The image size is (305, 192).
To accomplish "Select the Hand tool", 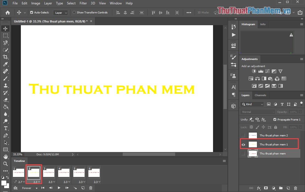I will click(x=5, y=157).
